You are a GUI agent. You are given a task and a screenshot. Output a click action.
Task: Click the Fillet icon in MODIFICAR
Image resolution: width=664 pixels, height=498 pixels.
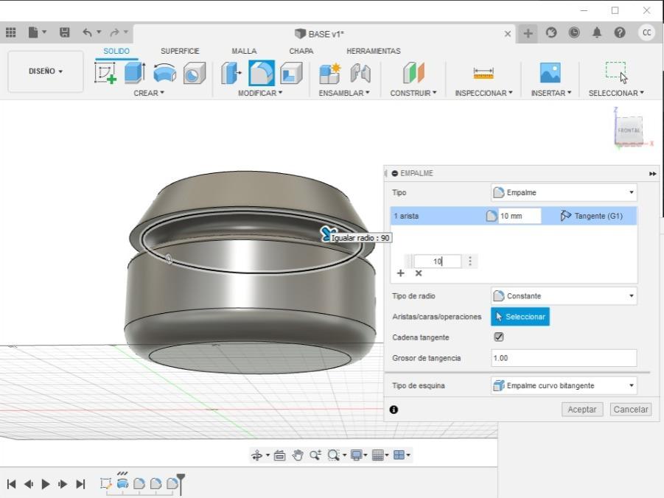[261, 73]
